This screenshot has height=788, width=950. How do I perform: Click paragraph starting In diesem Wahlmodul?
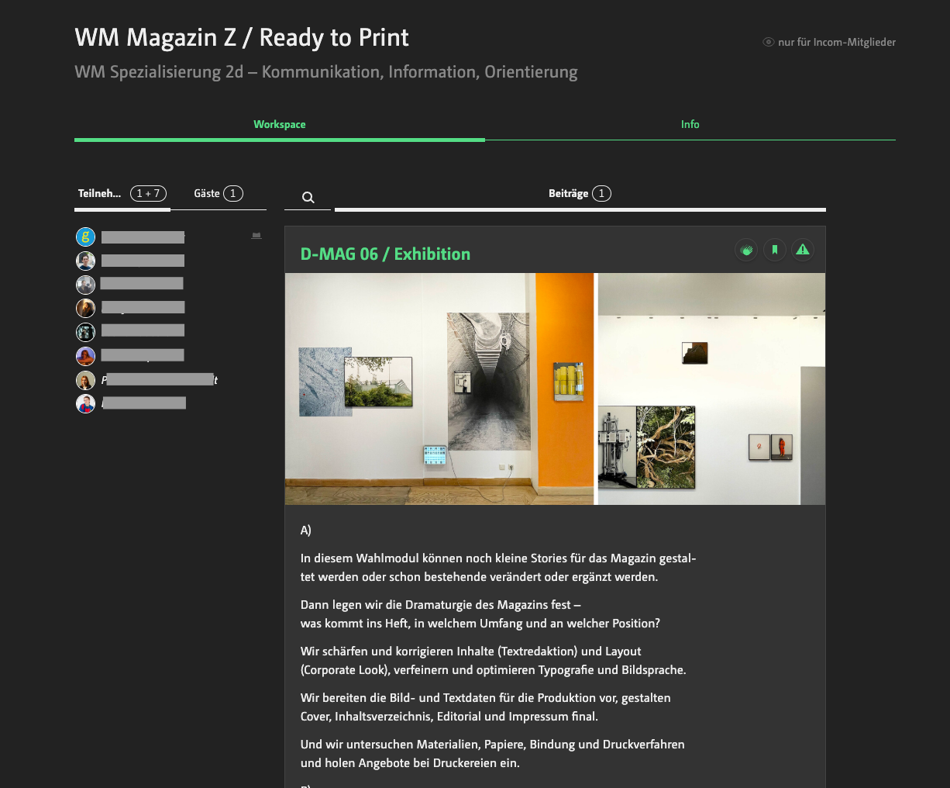pos(498,568)
